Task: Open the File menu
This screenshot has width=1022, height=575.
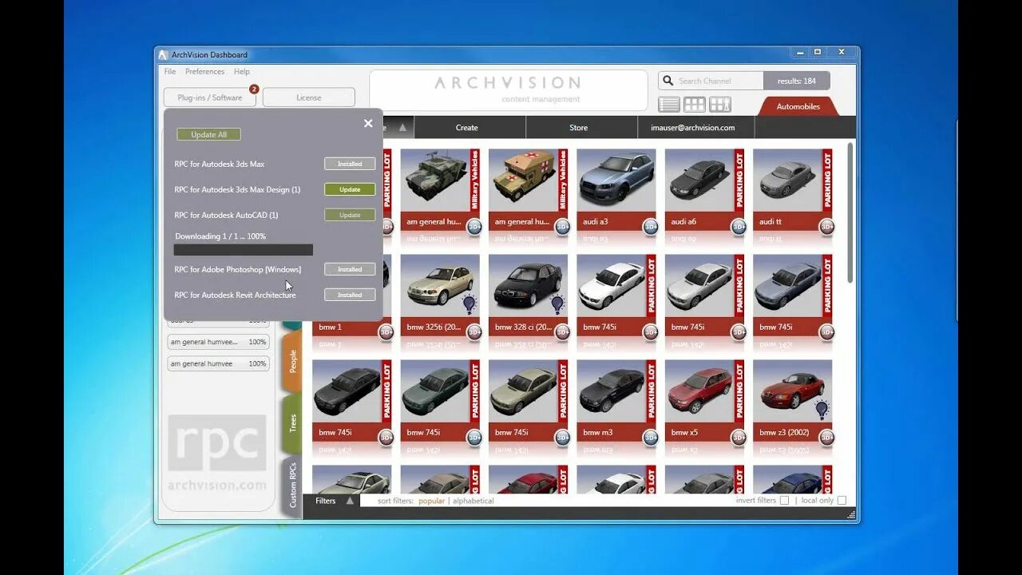Action: click(170, 71)
